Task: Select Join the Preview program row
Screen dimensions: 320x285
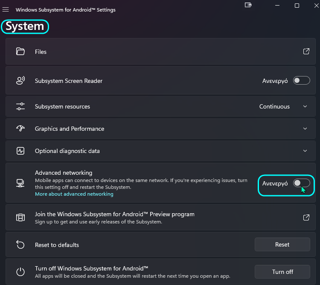Action: coord(160,217)
